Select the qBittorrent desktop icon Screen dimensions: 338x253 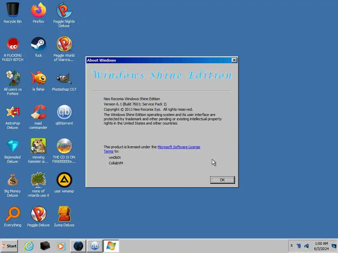coord(64,115)
